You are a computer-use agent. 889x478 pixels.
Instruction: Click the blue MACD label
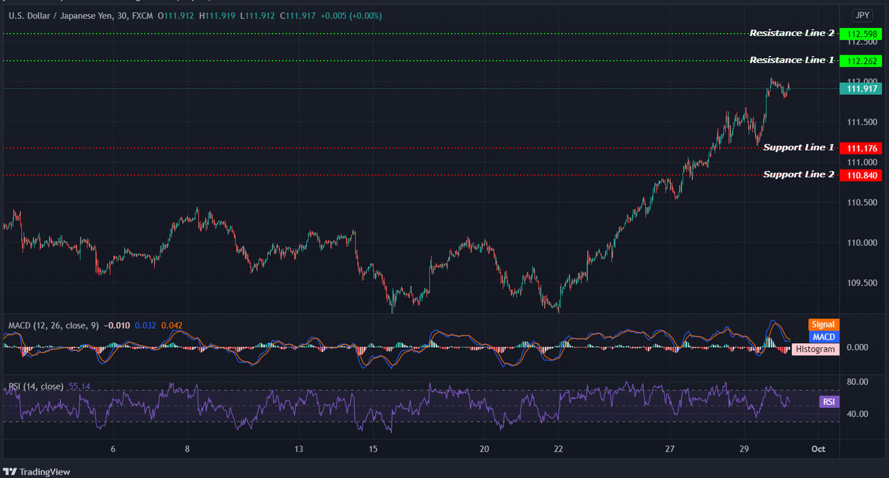823,337
